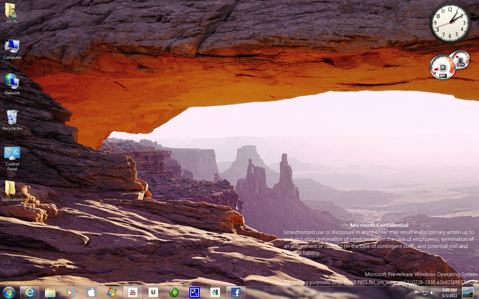Open the network connections tray popup
Viewport: 479px width, 299px height.
425,293
